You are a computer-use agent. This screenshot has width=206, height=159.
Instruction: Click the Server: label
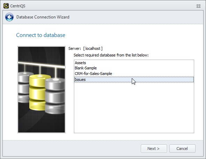click(75, 48)
